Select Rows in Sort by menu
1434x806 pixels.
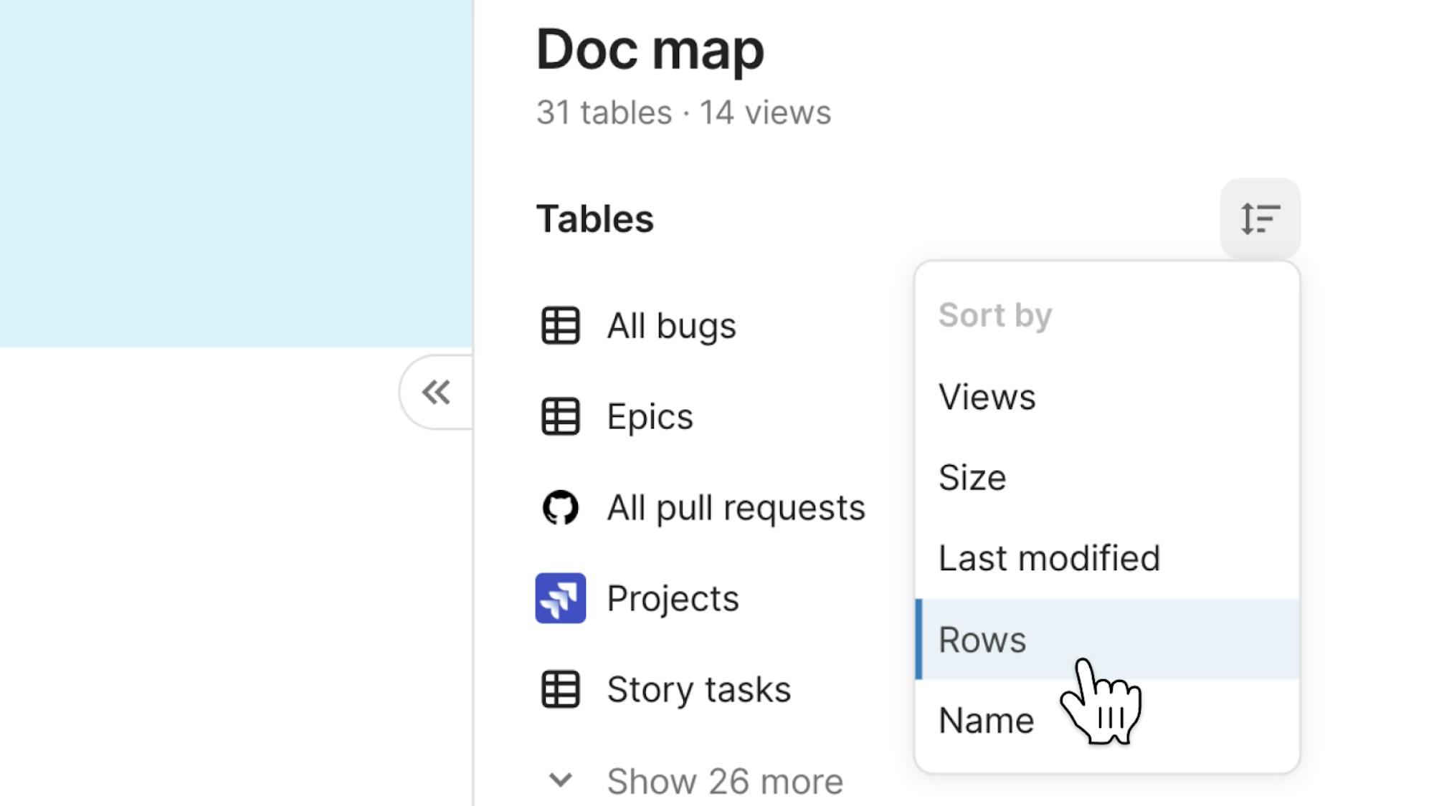(x=982, y=640)
